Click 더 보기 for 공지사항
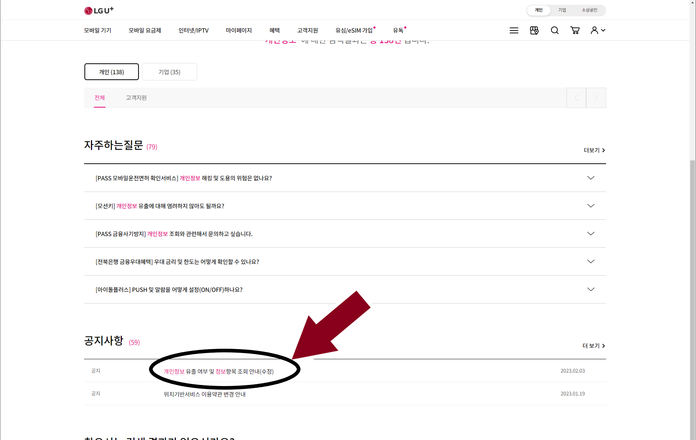This screenshot has height=440, width=696. point(594,346)
